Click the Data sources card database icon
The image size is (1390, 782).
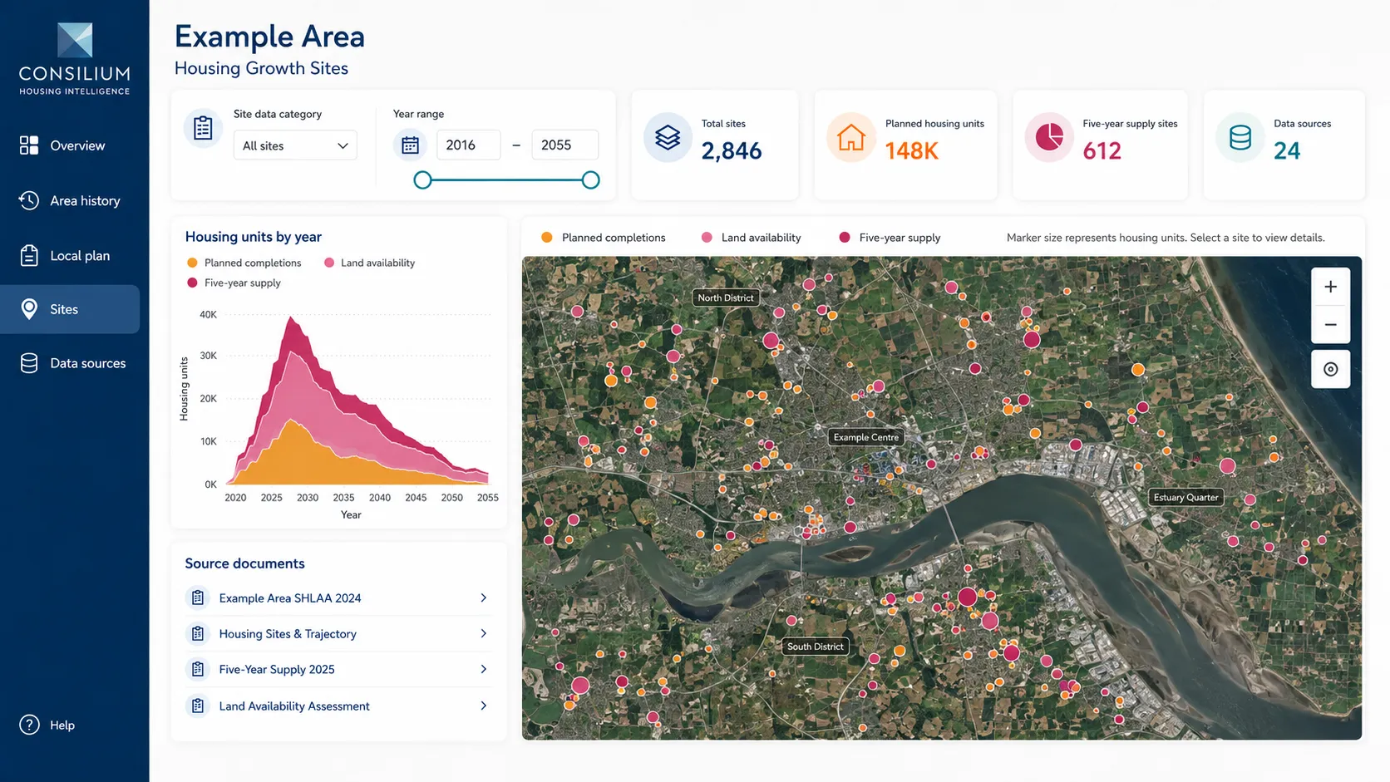(x=1240, y=137)
